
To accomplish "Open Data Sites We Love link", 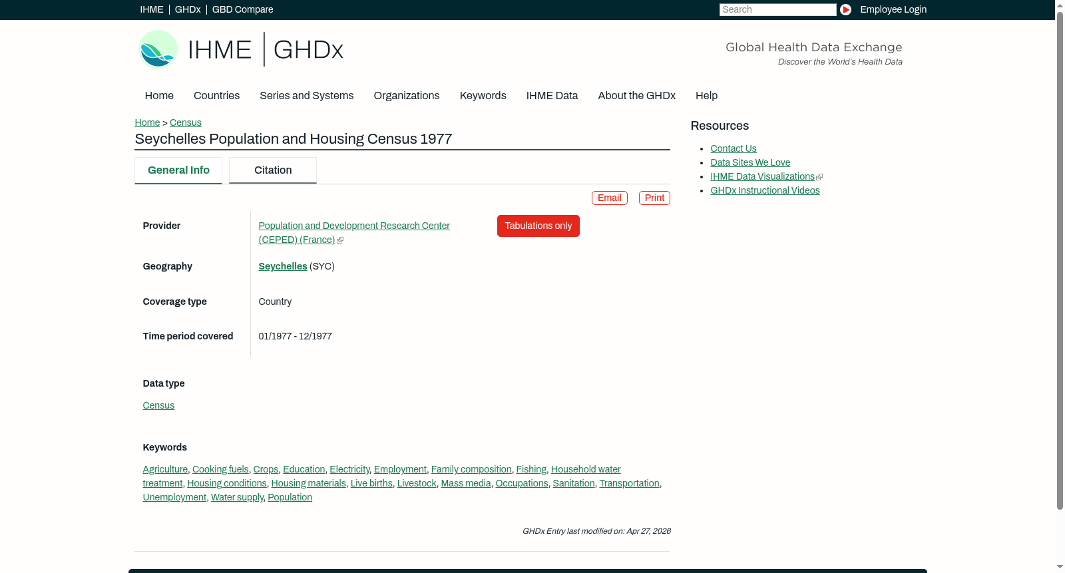I will 750,162.
